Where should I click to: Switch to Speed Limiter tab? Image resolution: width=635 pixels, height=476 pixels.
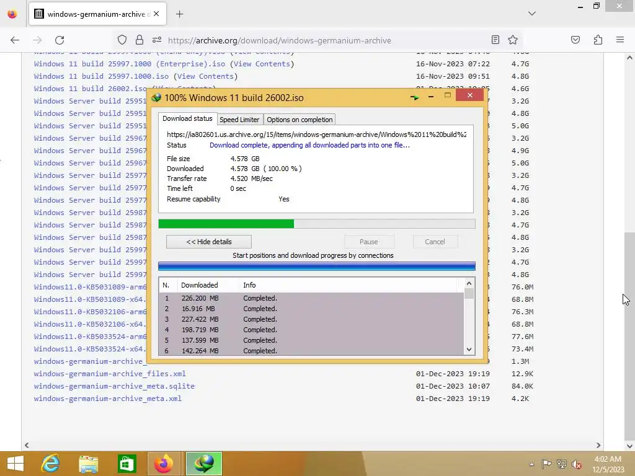tap(239, 120)
